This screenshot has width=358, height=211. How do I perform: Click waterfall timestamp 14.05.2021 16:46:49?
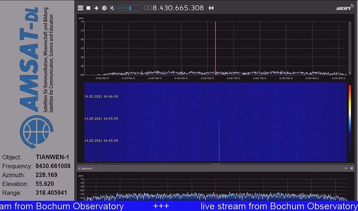(x=101, y=96)
